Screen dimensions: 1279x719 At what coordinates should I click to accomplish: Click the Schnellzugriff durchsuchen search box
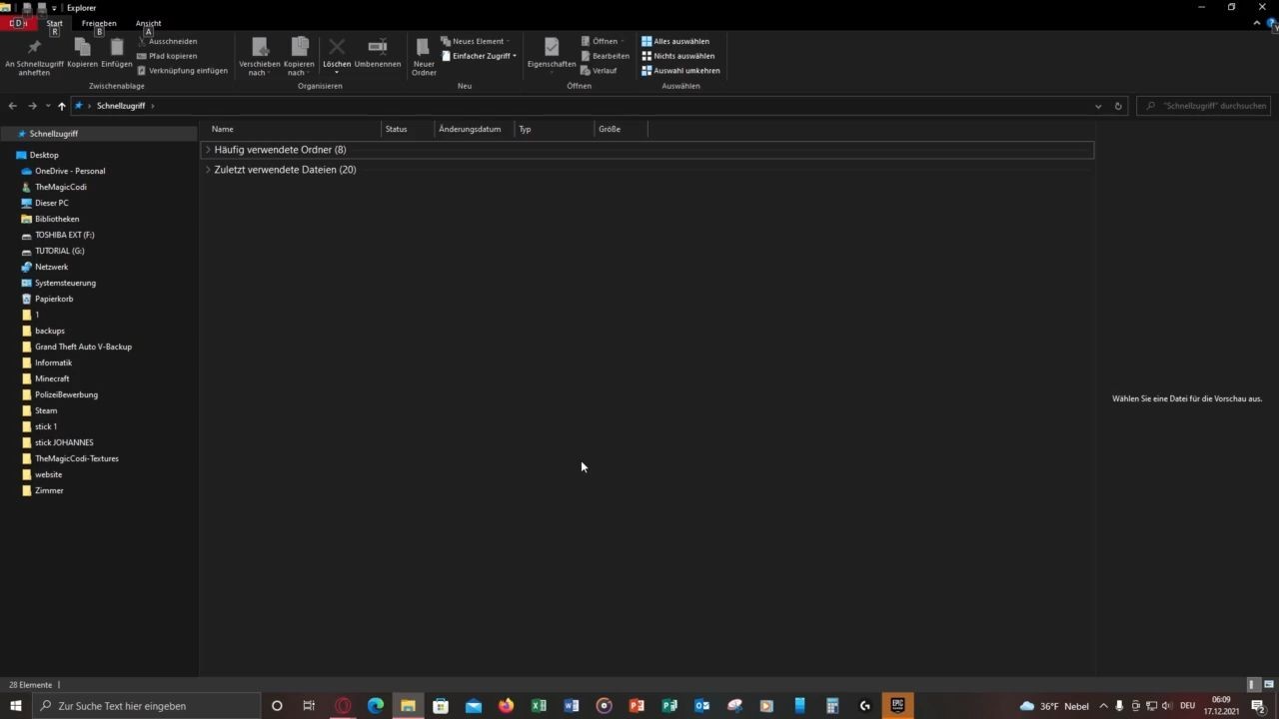1209,106
